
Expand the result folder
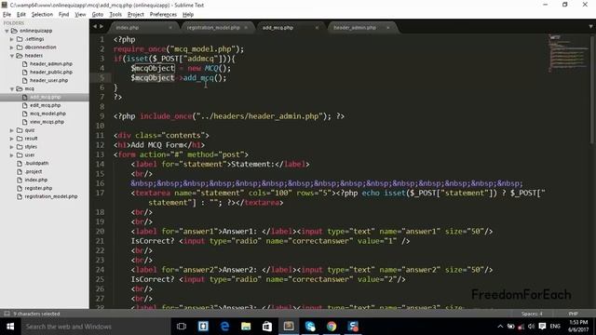[12, 139]
